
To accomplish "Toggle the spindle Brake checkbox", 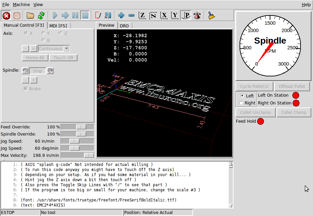I will 26,89.
